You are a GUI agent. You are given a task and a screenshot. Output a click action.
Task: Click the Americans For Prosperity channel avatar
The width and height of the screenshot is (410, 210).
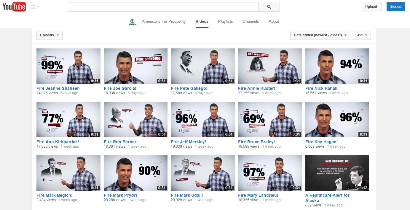(x=132, y=22)
